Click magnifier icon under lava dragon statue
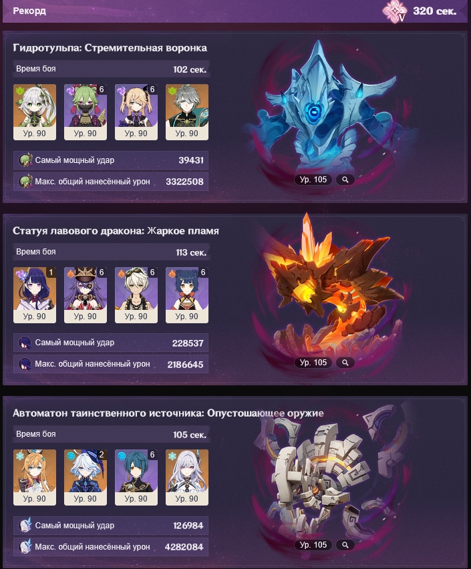The image size is (471, 569). point(345,363)
